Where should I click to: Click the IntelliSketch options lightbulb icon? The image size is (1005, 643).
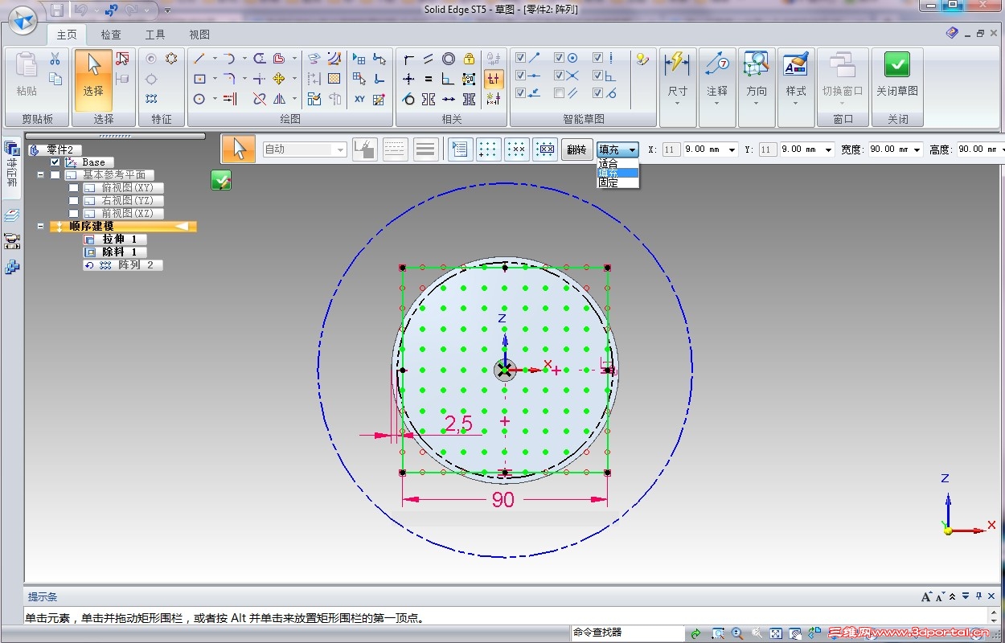click(642, 59)
